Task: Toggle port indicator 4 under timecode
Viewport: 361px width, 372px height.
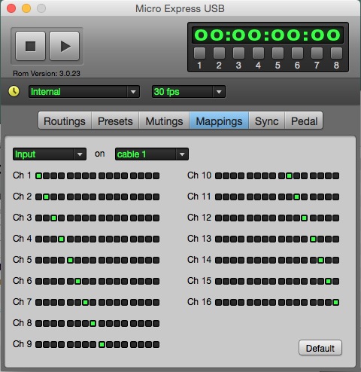Action: [x=258, y=53]
